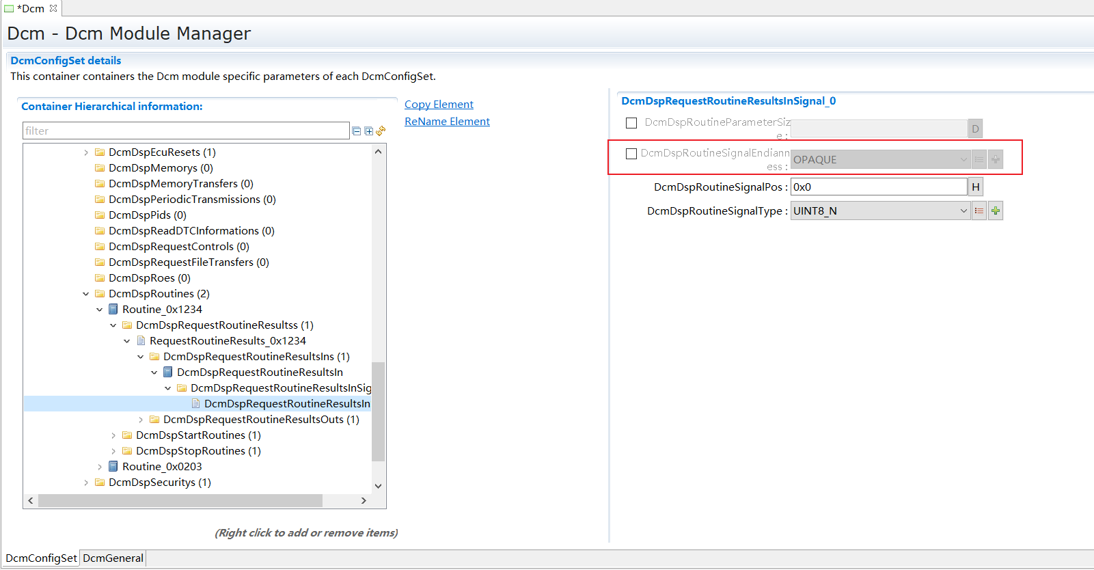The image size is (1094, 570).
Task: Close the Dcm editor tab
Action: coord(53,8)
